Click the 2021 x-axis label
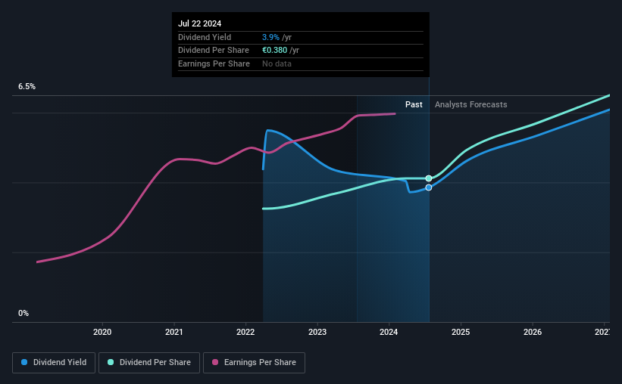The height and width of the screenshot is (384, 622). tap(173, 332)
